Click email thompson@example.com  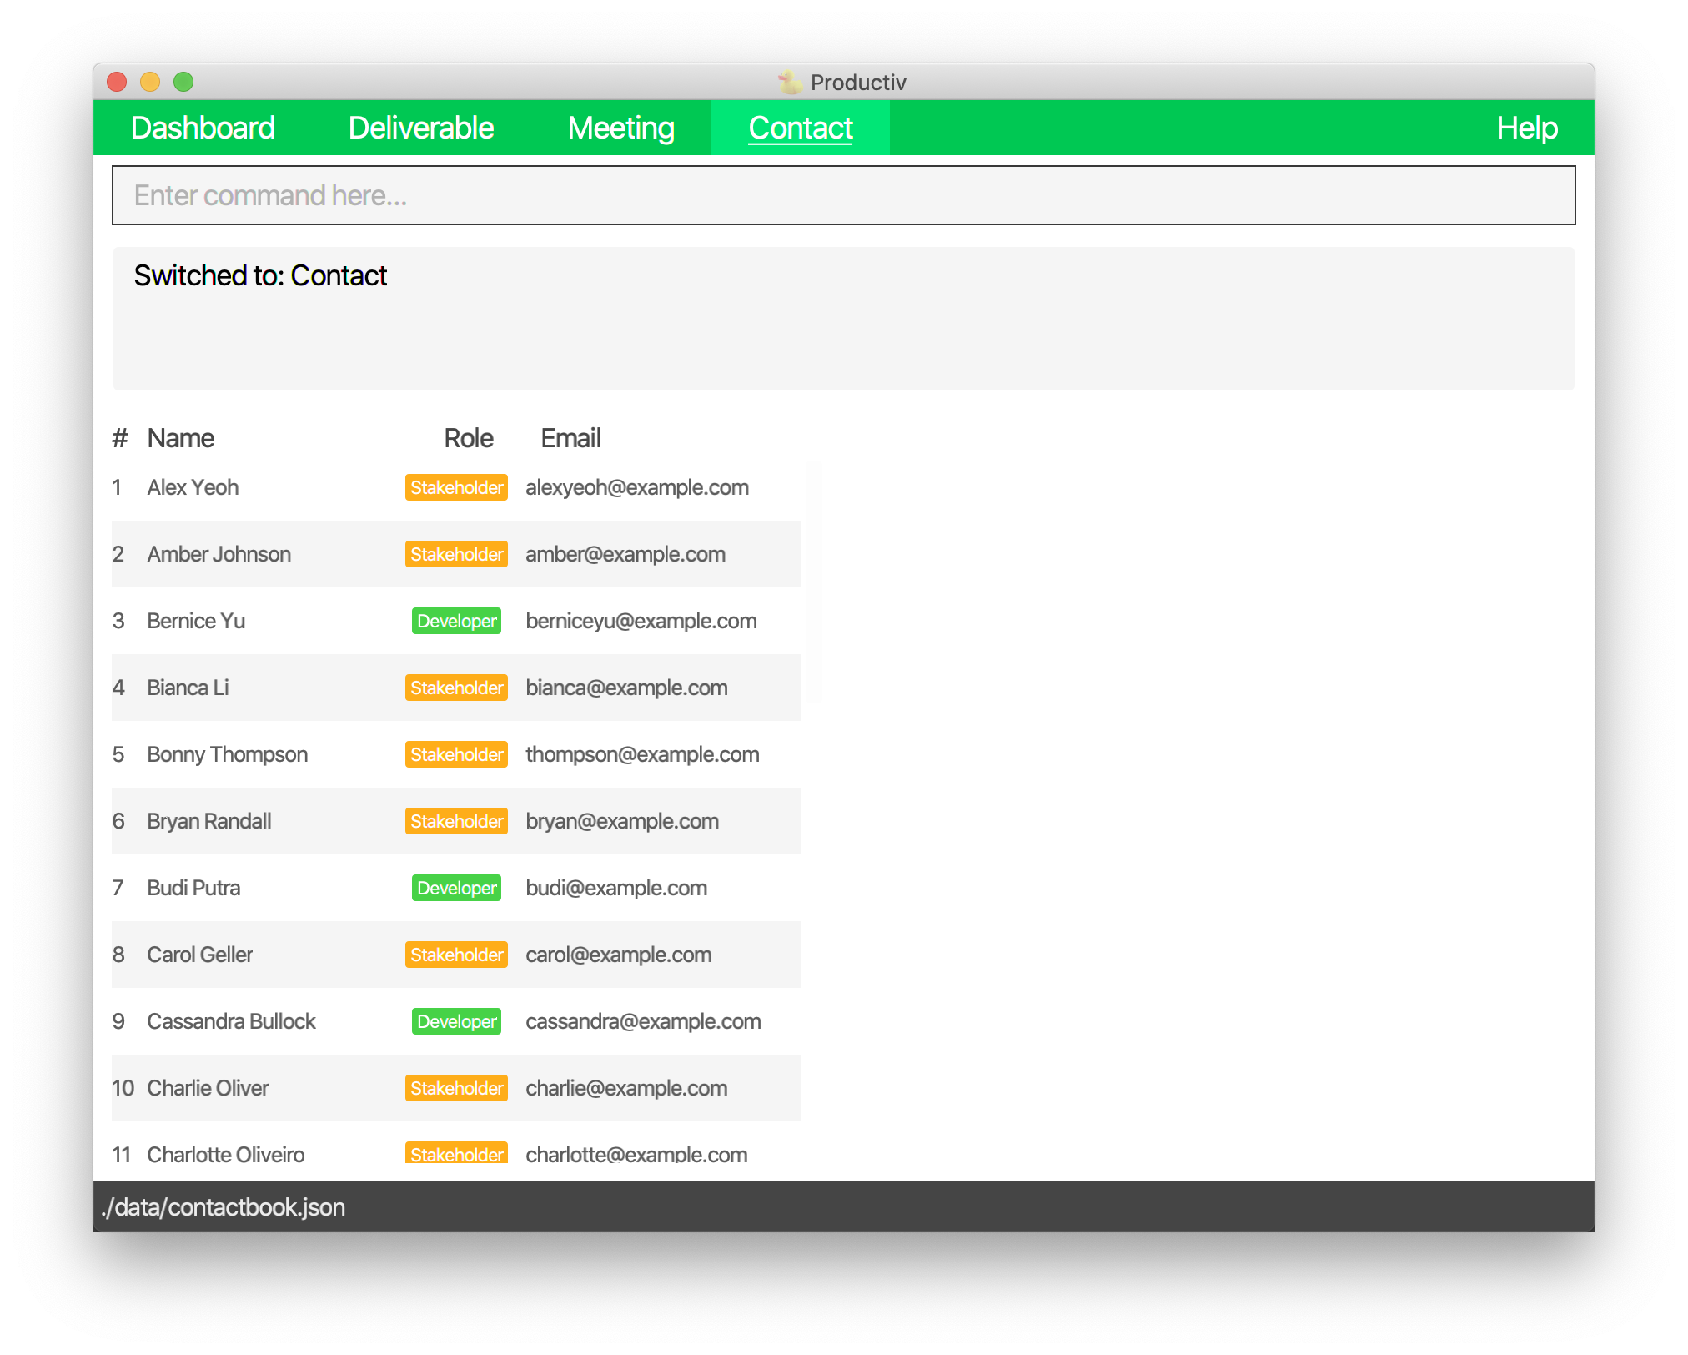[642, 754]
